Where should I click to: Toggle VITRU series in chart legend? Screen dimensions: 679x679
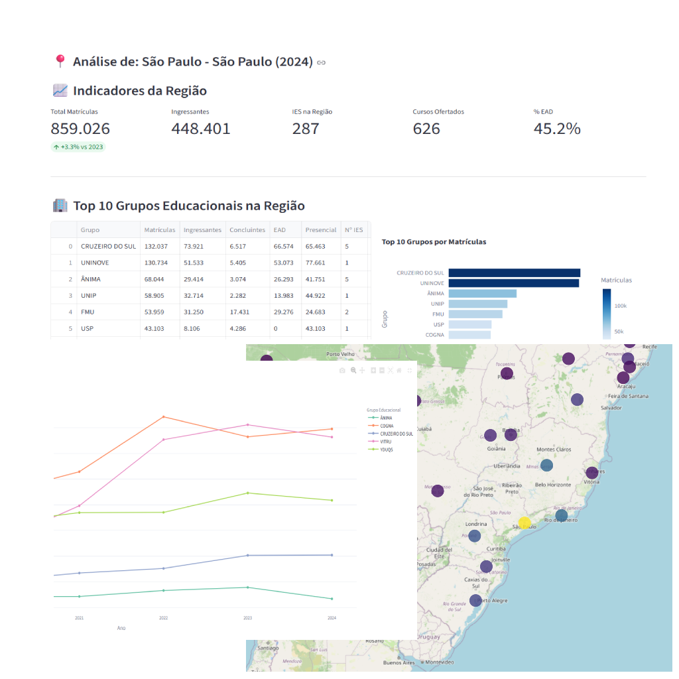point(379,442)
